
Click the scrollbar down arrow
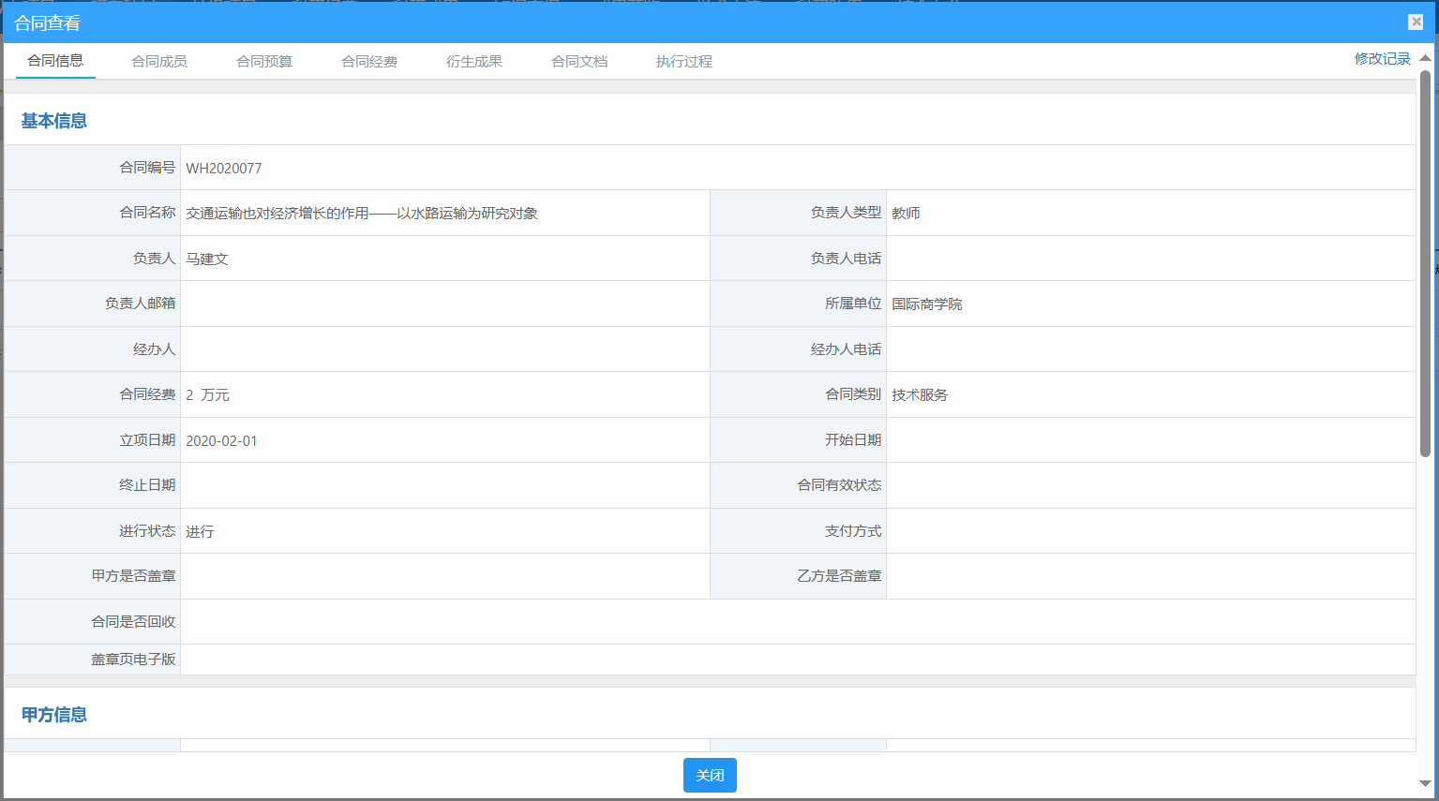point(1425,784)
